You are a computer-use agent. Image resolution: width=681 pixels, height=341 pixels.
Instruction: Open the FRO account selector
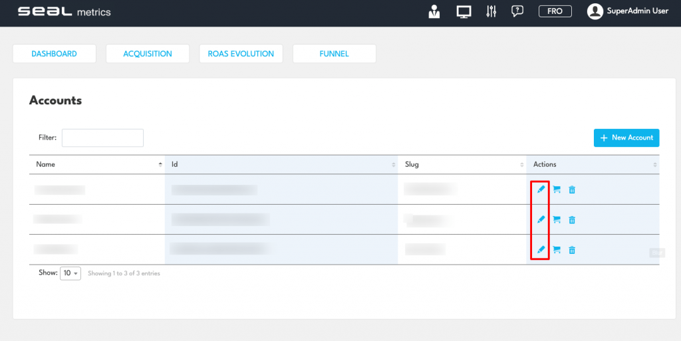(x=555, y=11)
